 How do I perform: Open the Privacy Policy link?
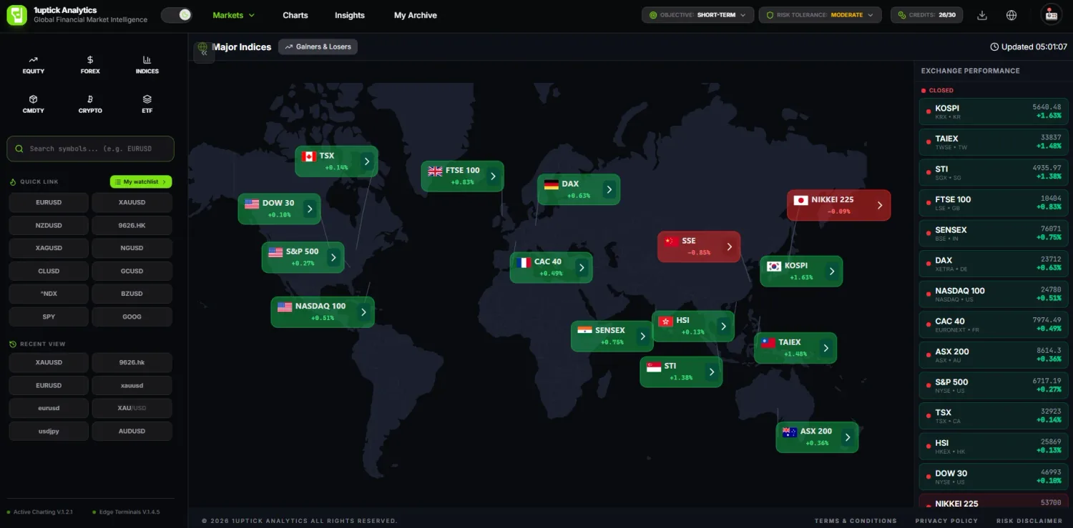pyautogui.click(x=946, y=521)
